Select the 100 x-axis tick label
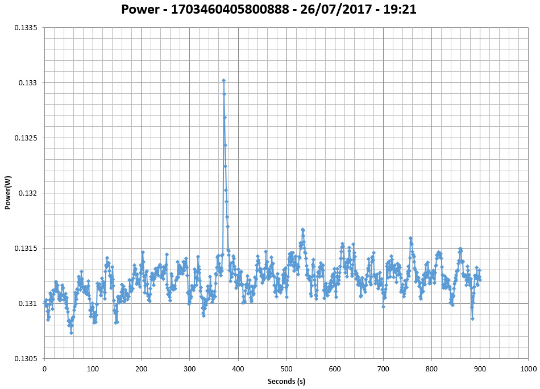This screenshot has width=540, height=389. [93, 369]
